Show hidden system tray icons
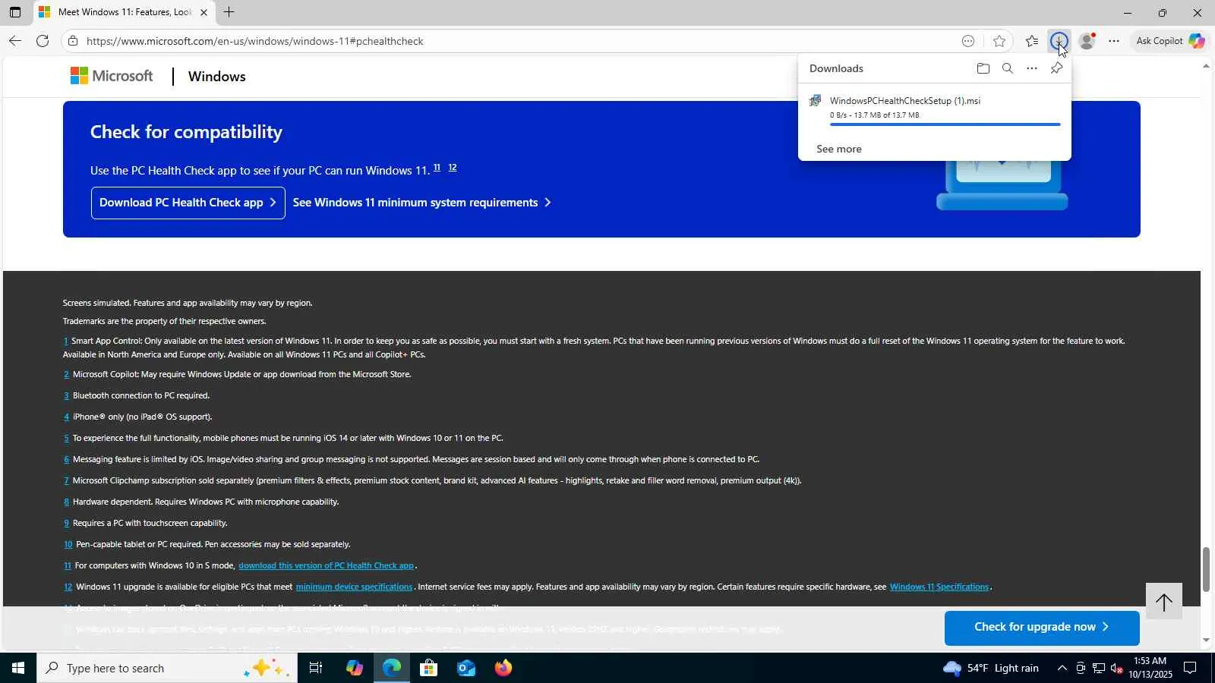 [1062, 668]
